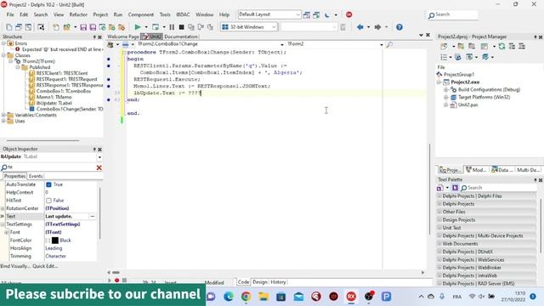Click the green Run play button
Viewport: 544px width, 306px height.
(138, 27)
